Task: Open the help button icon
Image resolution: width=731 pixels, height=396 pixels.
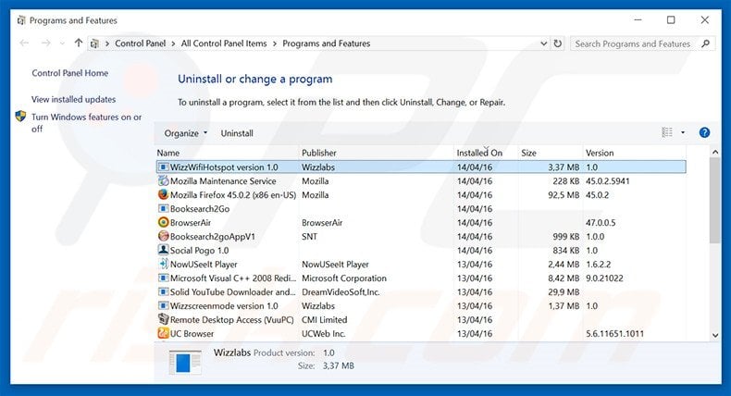Action: (704, 133)
